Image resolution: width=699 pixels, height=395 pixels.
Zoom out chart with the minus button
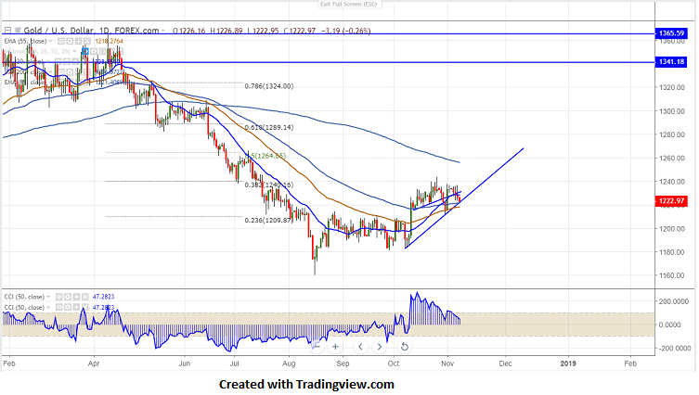pos(316,347)
